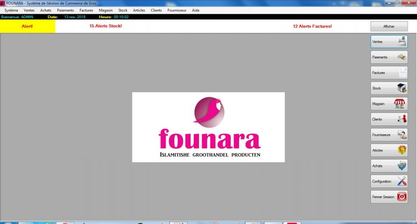417x224 pixels.
Task: Open the Ventes menu in menu bar
Action: 29,10
